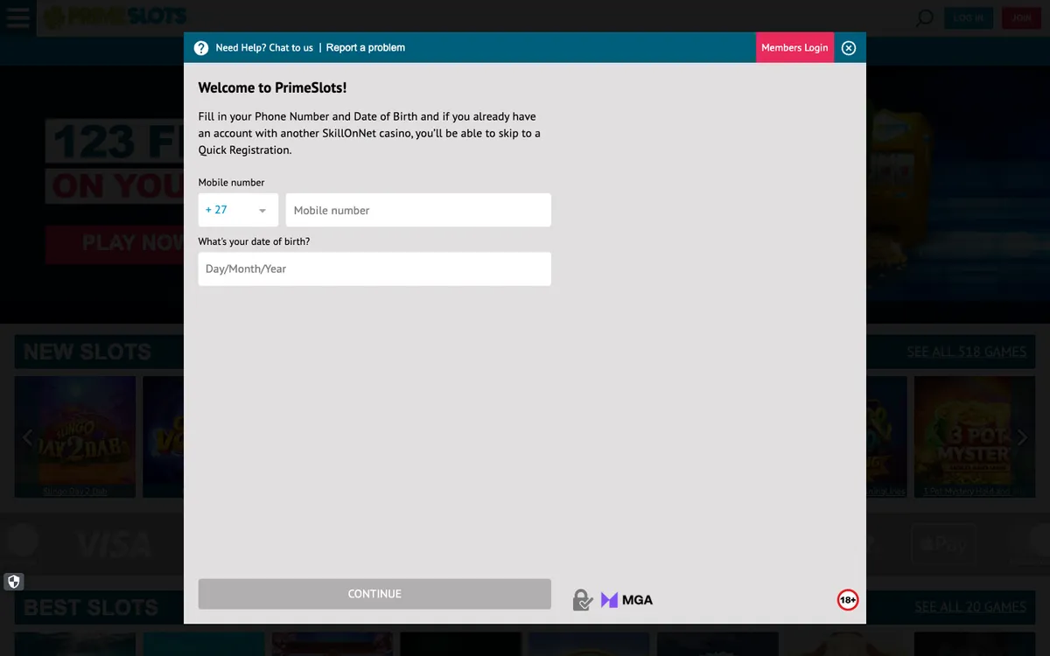Click the BEST SLOTS section heading
The image size is (1050, 656).
[91, 607]
